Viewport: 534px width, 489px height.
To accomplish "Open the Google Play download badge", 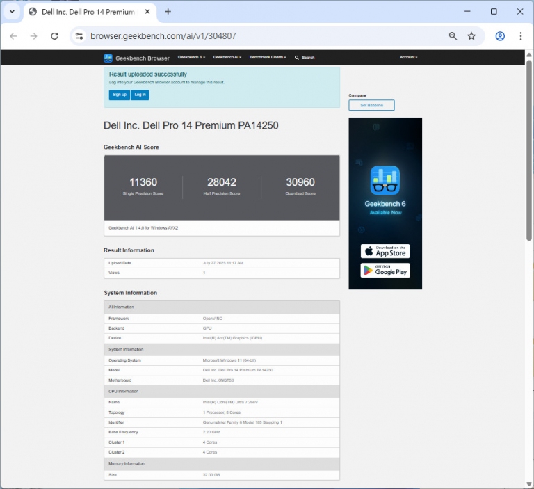I will 385,271.
